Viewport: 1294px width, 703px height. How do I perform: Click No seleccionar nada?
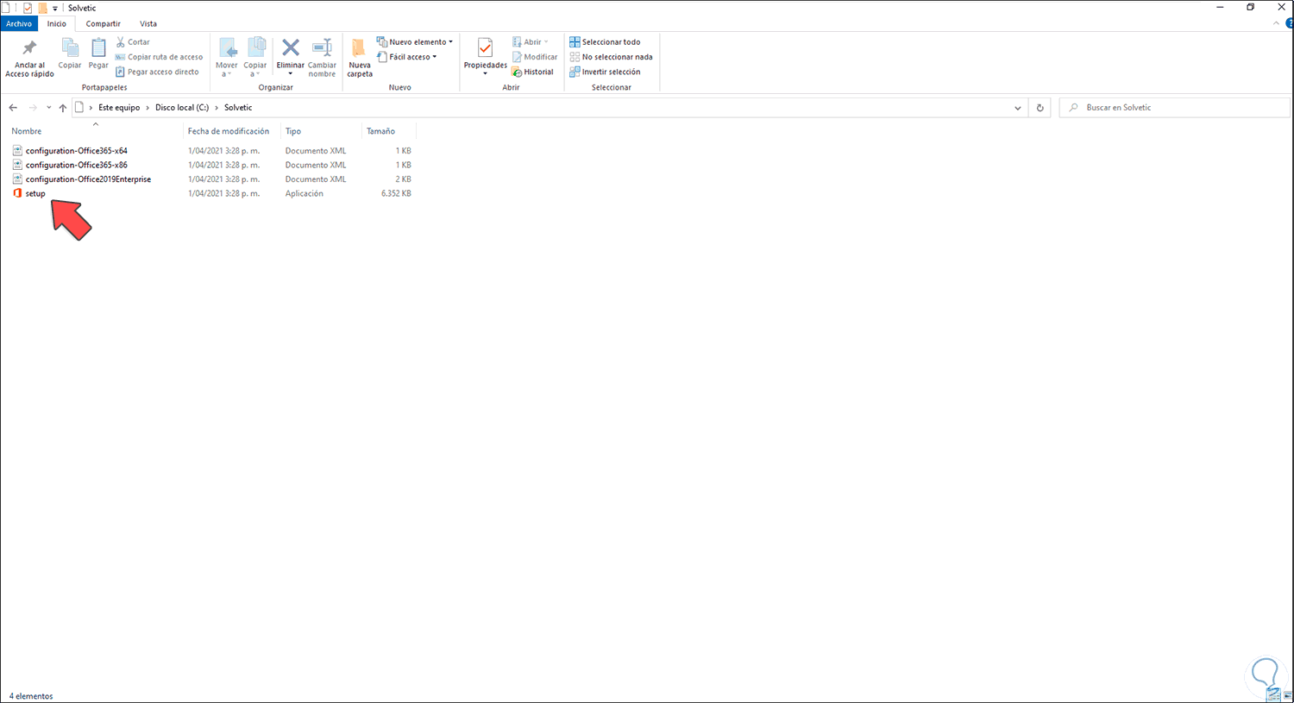611,57
